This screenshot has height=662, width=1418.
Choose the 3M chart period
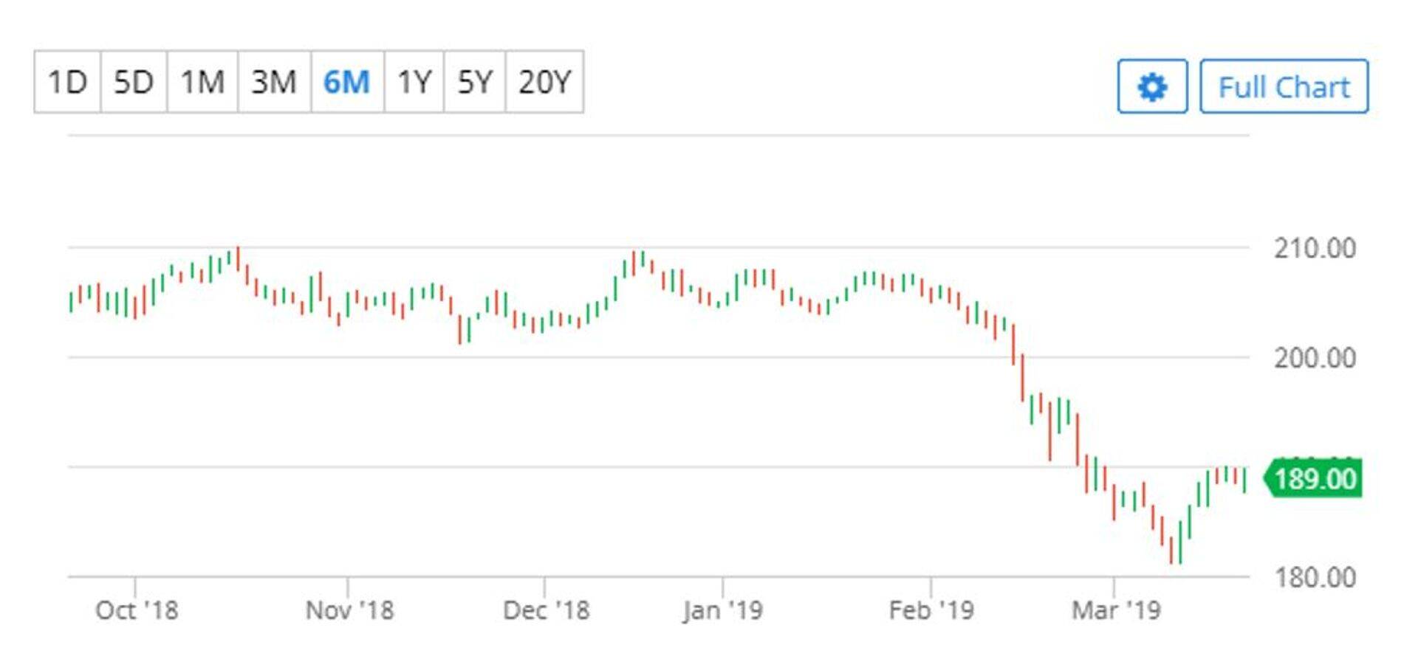pos(274,83)
